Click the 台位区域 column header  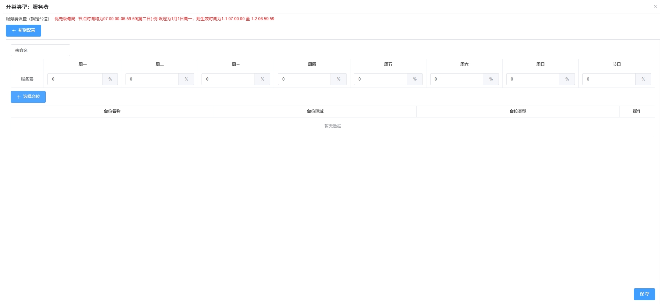click(315, 111)
